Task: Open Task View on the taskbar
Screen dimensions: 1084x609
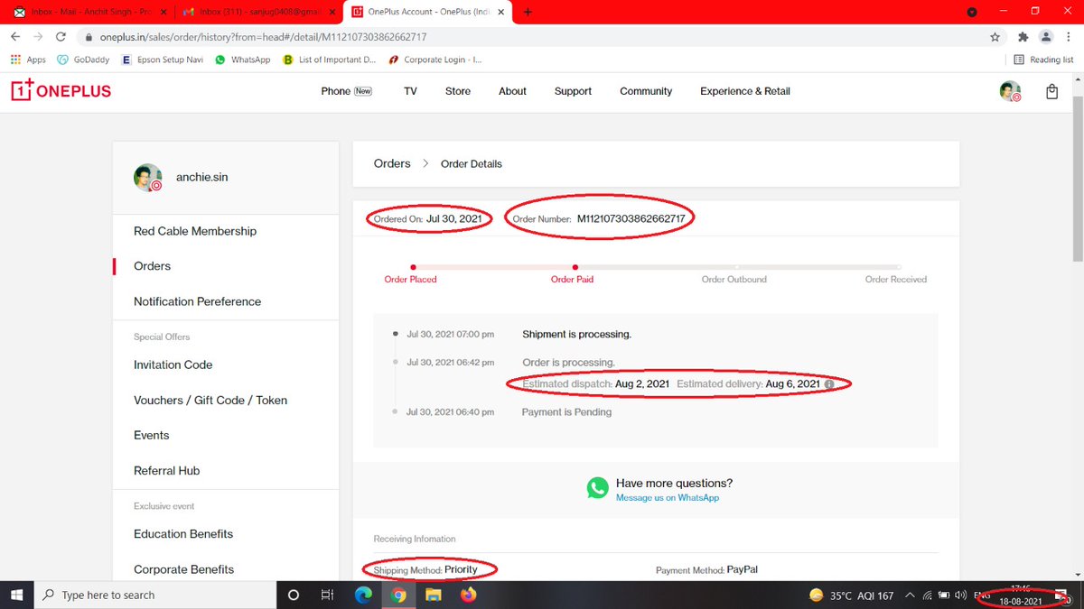Action: point(328,595)
